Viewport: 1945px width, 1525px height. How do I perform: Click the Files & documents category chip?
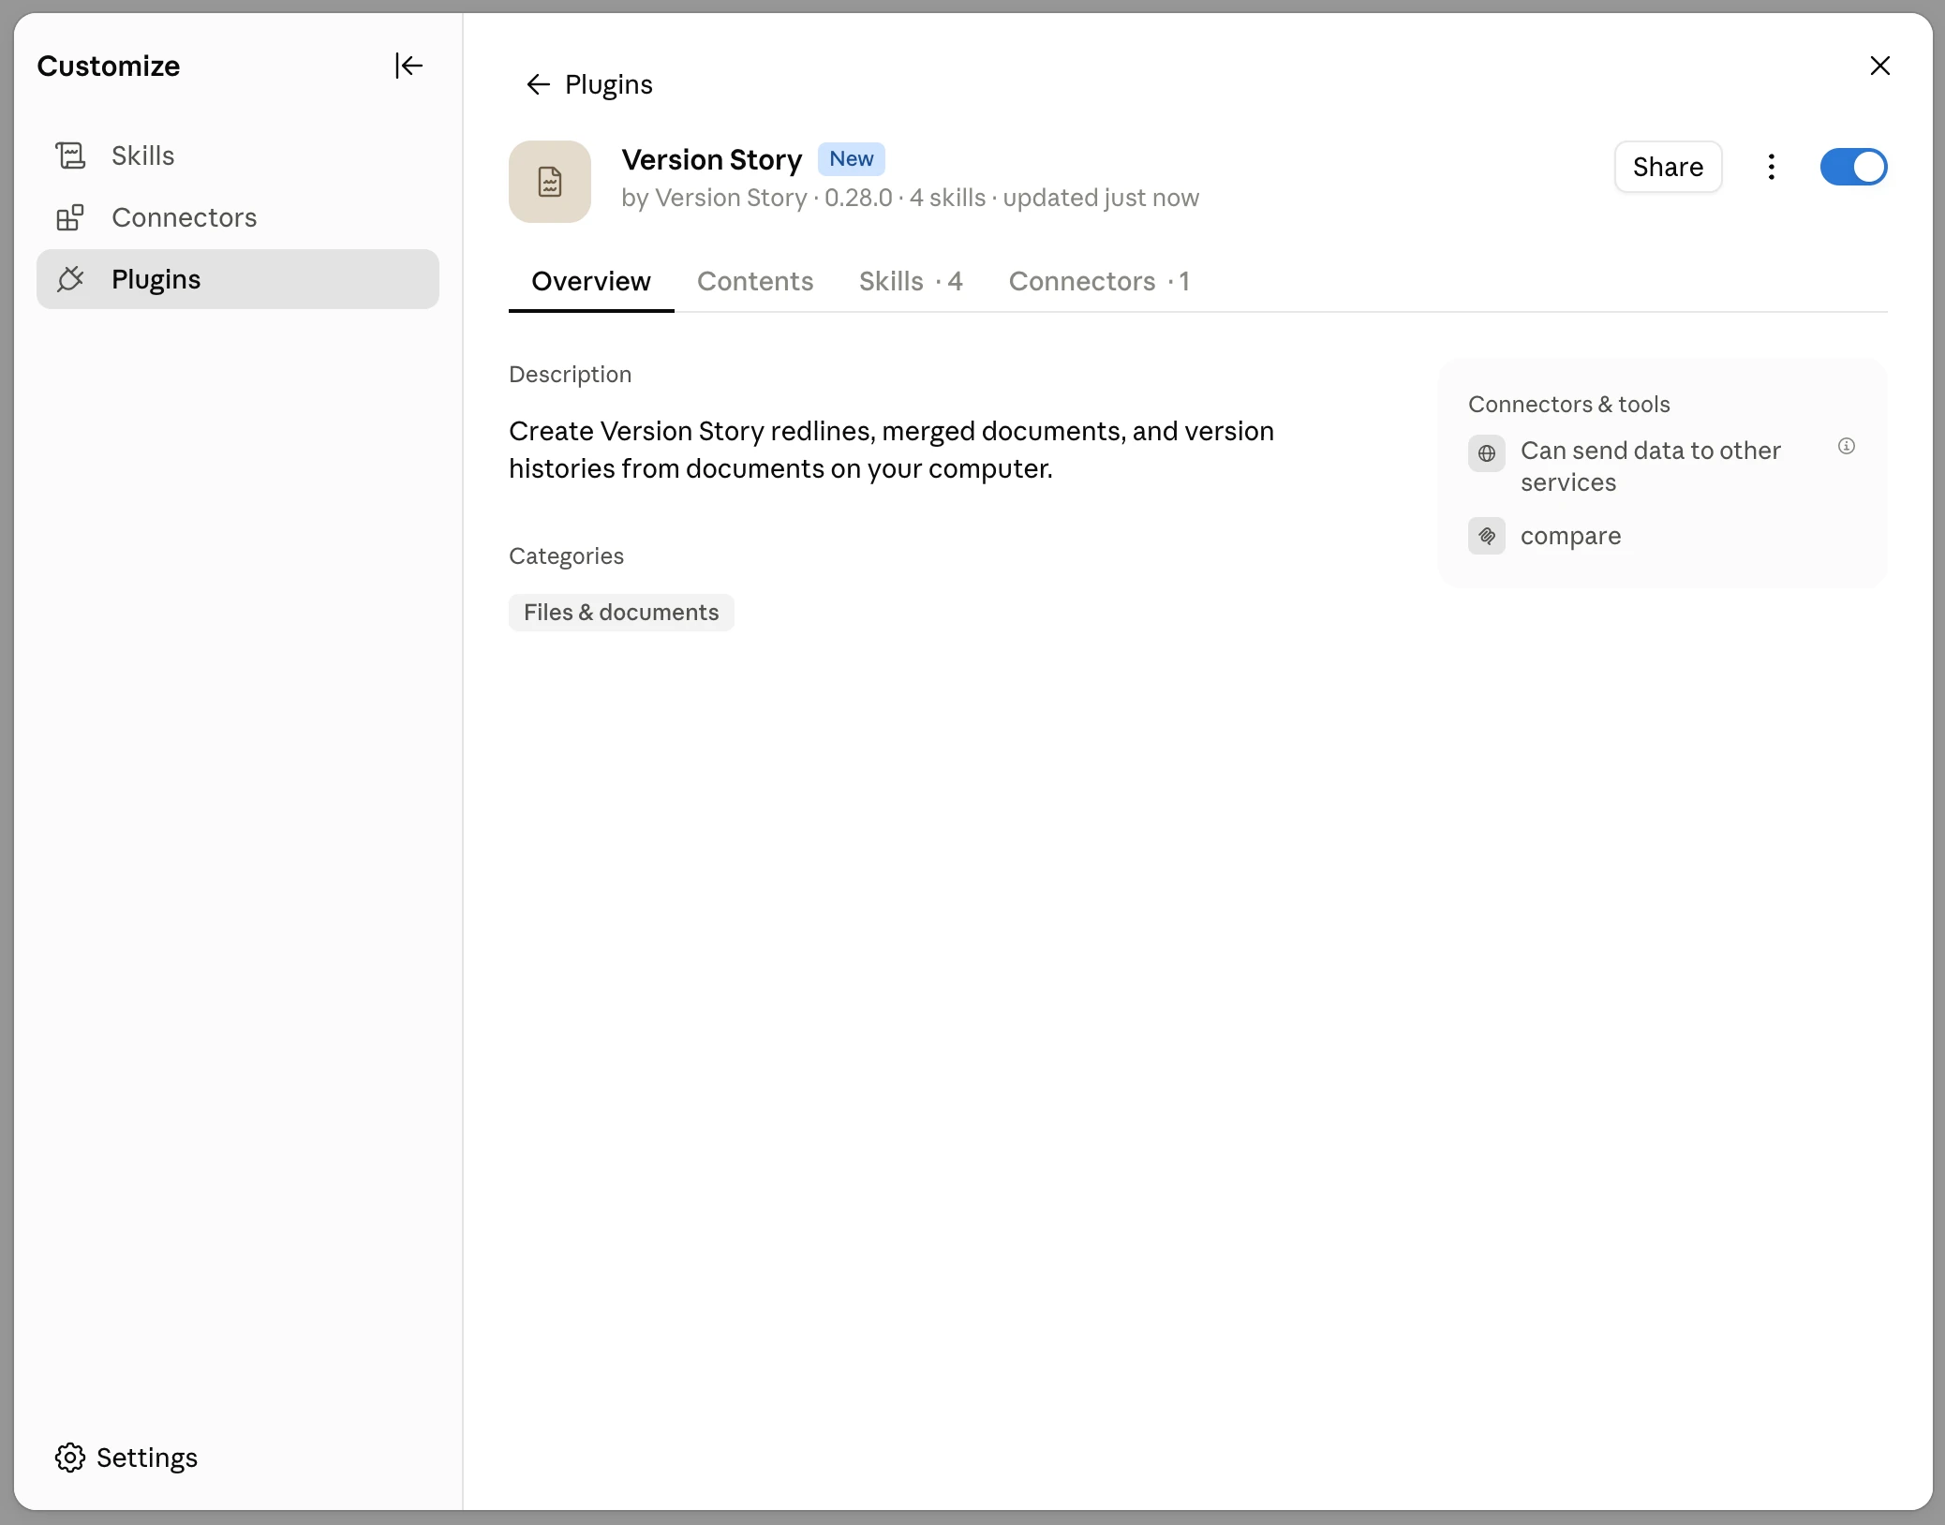coord(621,613)
